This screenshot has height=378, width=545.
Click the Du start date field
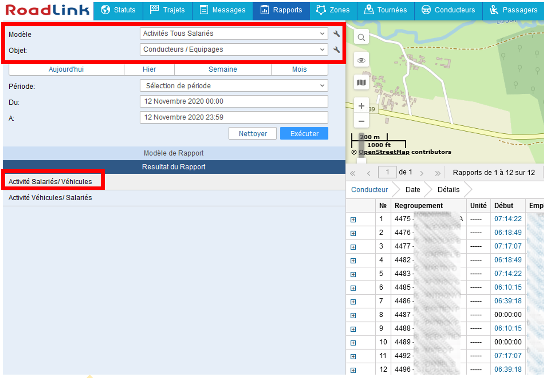click(x=234, y=102)
